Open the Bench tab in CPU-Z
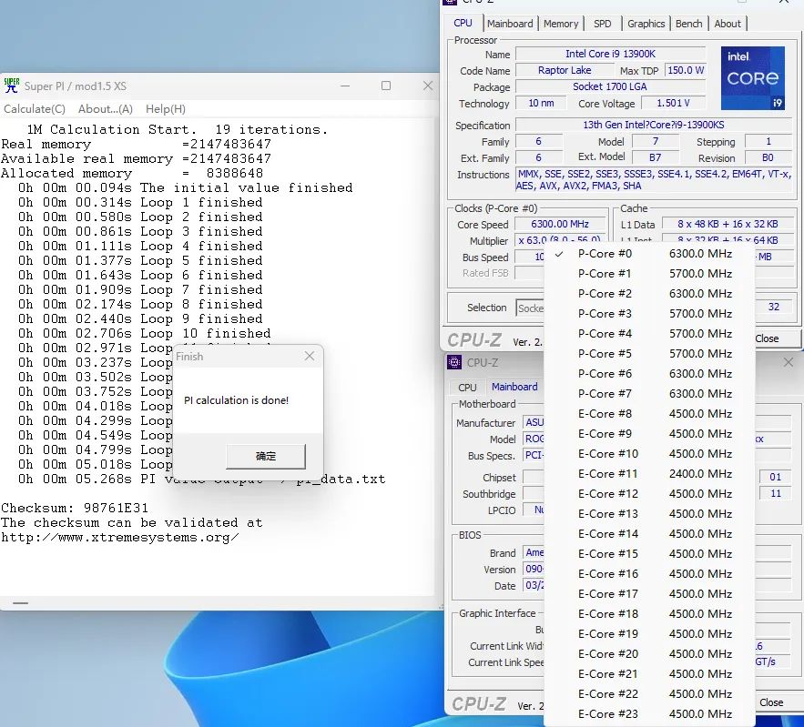 688,24
